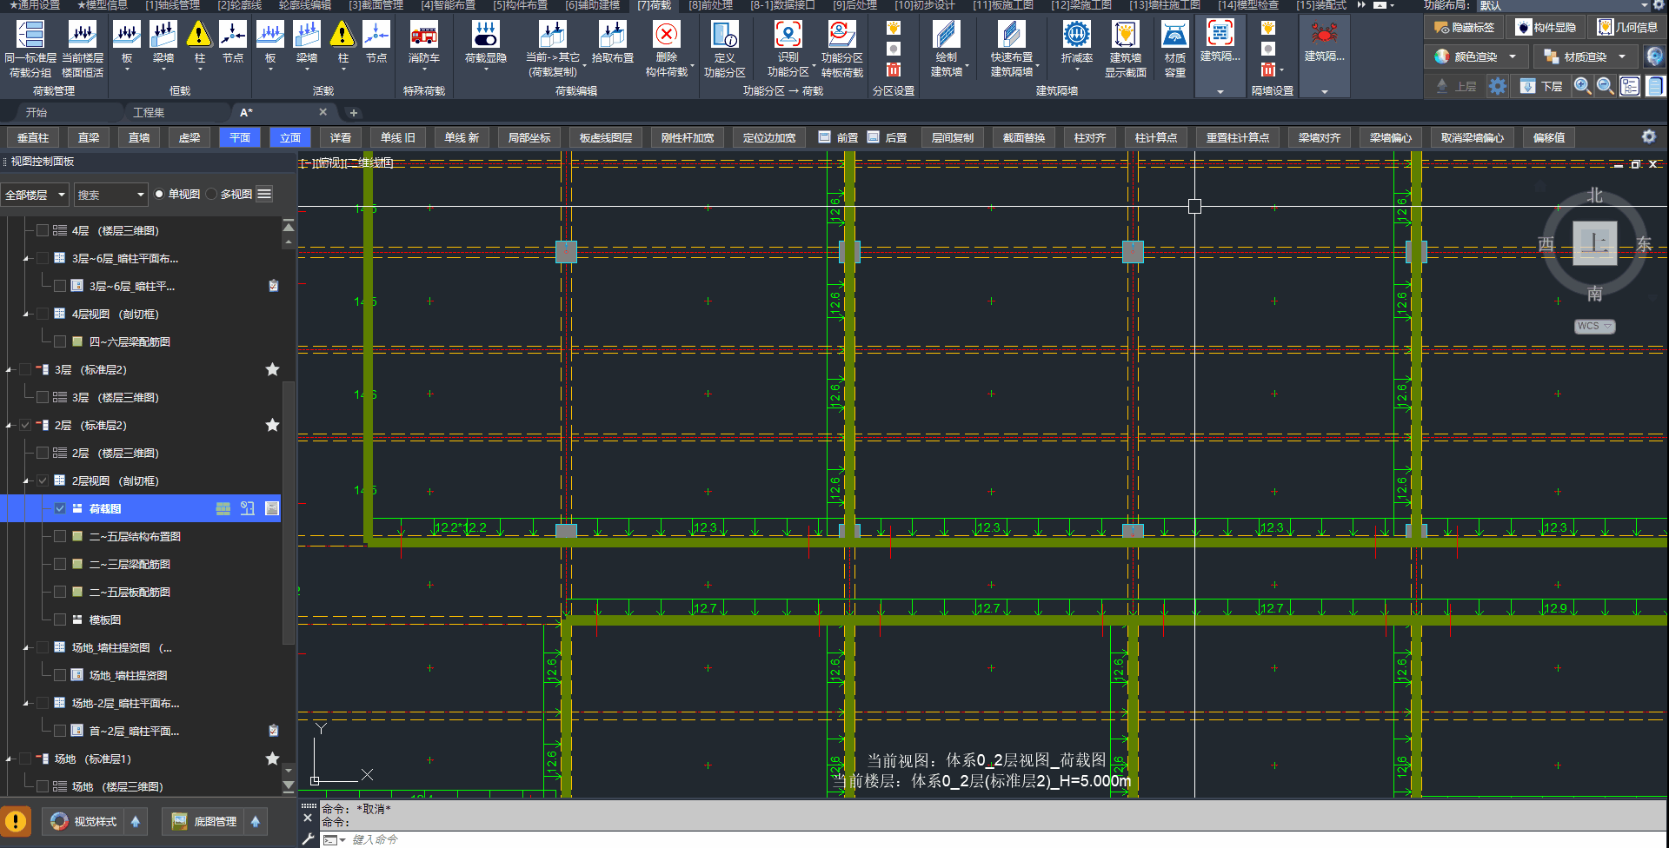Switch to the [8]前处理 ribbon tab
Image resolution: width=1669 pixels, height=848 pixels.
pyautogui.click(x=710, y=5)
